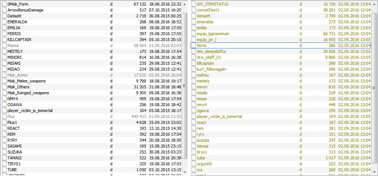Select SUZUKA in the left pane
The image size is (378, 176).
tap(92, 152)
